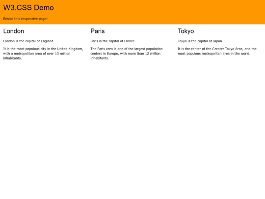The height and width of the screenshot is (199, 265).
Task: Click 'London is the capital of England.'
Action: [29, 41]
